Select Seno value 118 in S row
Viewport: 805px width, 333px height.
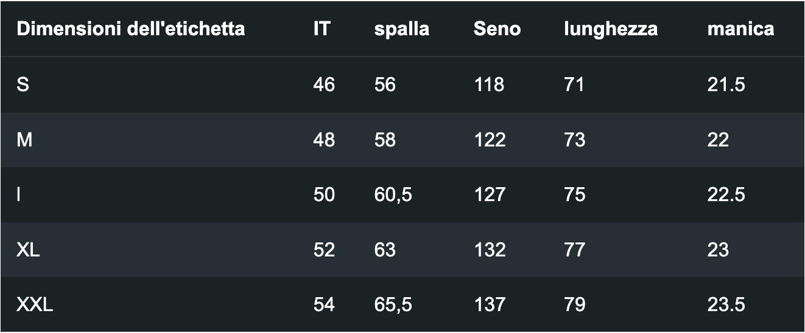(x=489, y=84)
